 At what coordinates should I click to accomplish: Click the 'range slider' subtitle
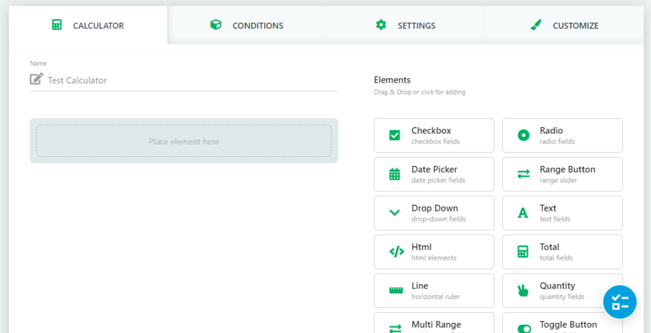558,180
